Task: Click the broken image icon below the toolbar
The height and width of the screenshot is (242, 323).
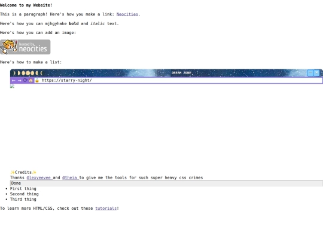Action: tap(12, 86)
